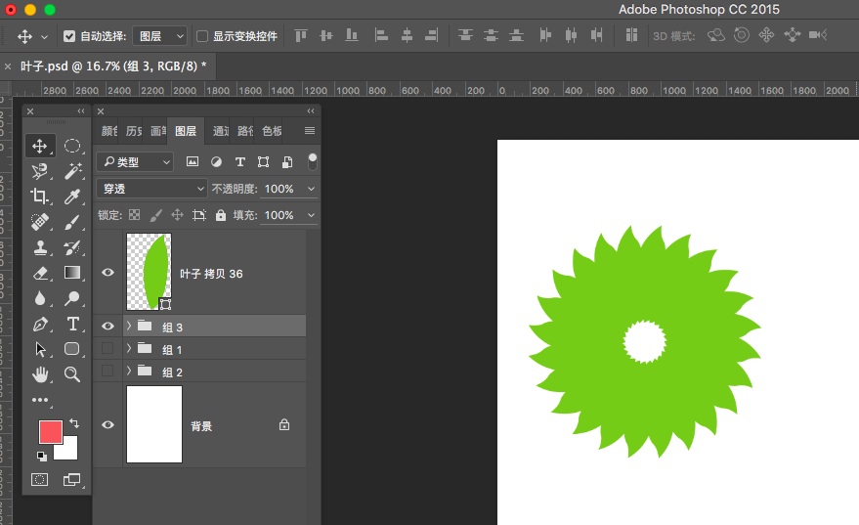This screenshot has height=525, width=859.
Task: Switch to the 路径 paths tab
Action: [245, 131]
